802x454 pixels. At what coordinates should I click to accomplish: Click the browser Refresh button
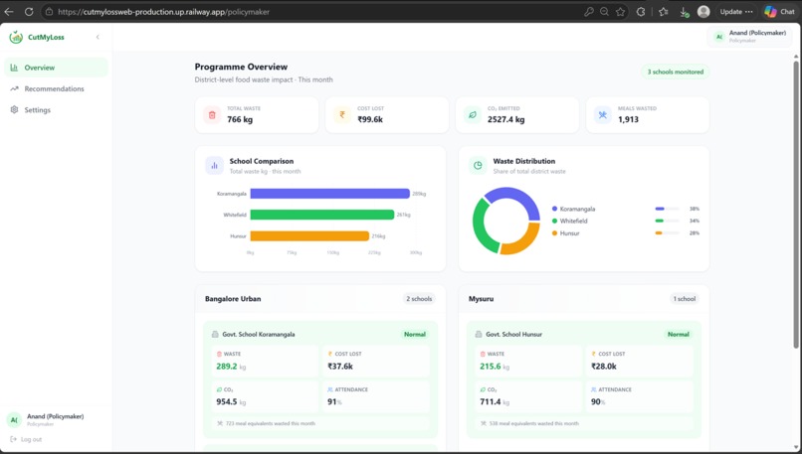29,11
